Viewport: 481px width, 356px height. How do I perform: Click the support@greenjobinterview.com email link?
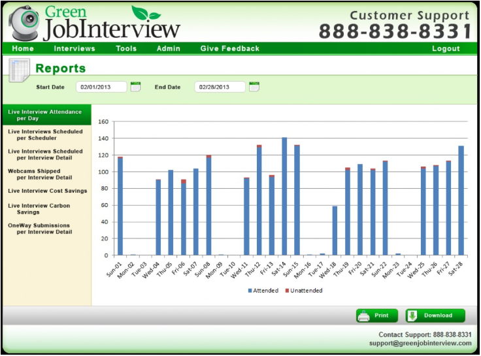click(420, 343)
